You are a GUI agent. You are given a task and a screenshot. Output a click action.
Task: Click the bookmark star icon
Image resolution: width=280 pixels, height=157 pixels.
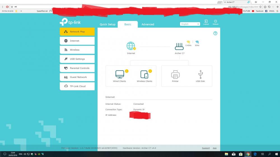12,7
